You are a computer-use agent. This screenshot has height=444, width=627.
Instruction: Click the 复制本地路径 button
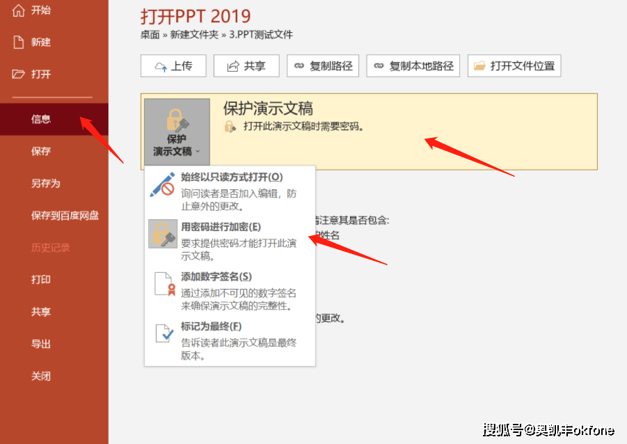[x=413, y=66]
